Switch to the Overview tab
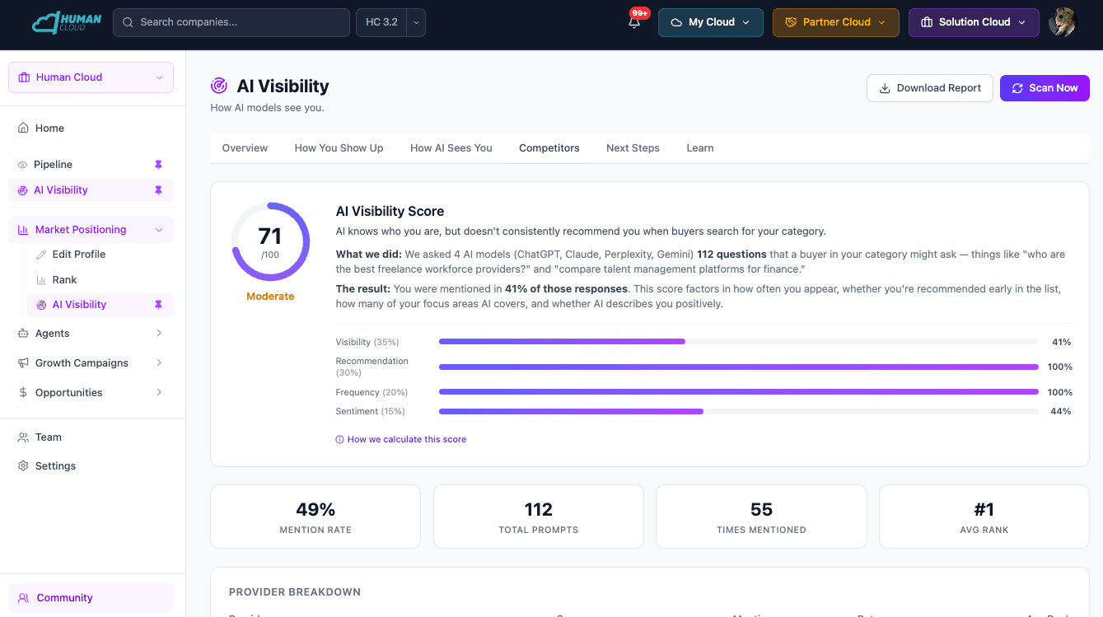This screenshot has height=617, width=1103. click(x=245, y=148)
